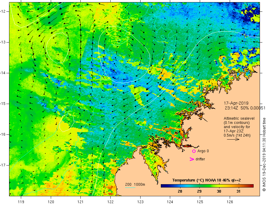Click the longitude axis label '121'

[81, 202]
